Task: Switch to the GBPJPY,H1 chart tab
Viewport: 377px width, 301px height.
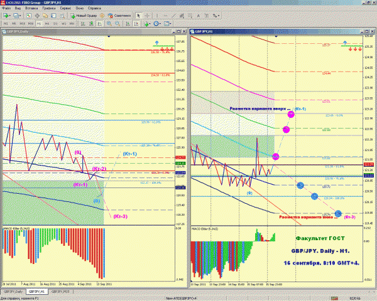Action: (37, 292)
